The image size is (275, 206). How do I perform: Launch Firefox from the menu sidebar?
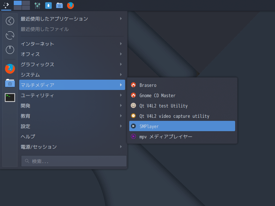coord(10,69)
